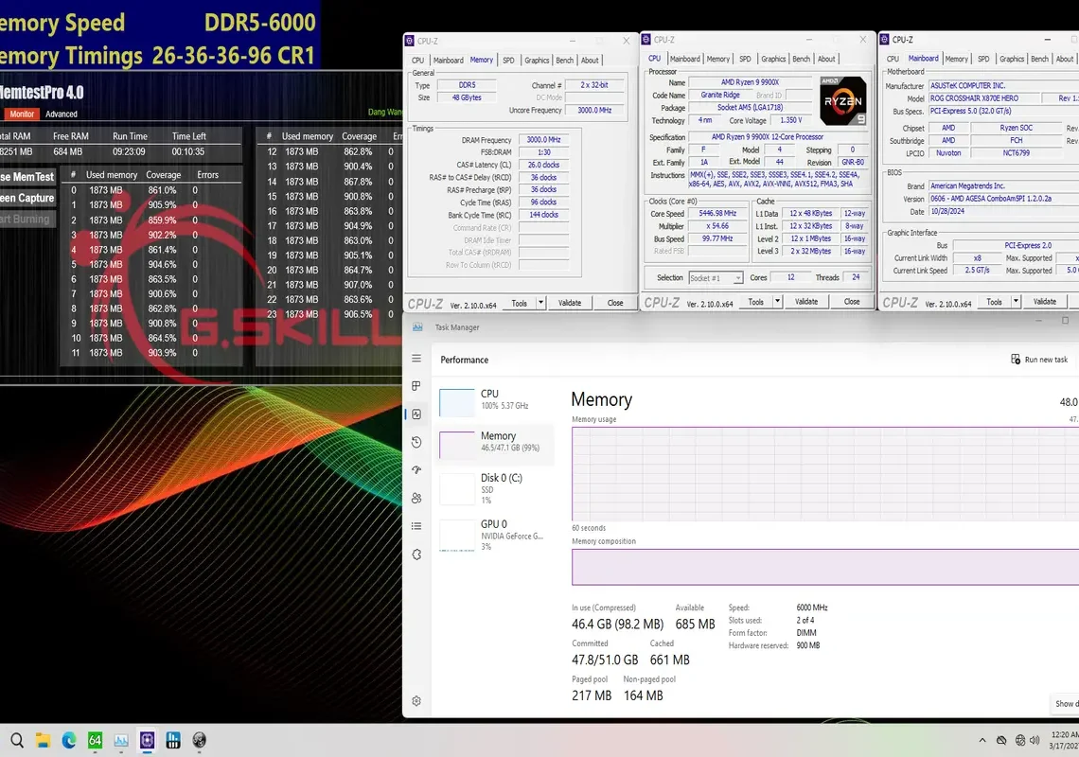Click Run new task icon
The image size is (1079, 757).
(1015, 360)
